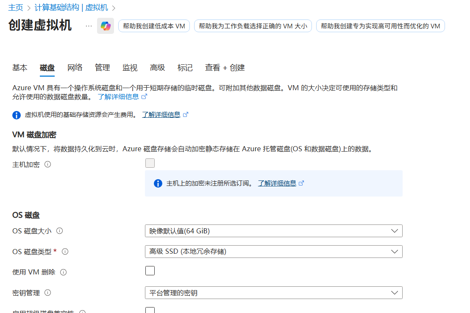Click info icon beside OS 磁盘大小

tap(60, 231)
